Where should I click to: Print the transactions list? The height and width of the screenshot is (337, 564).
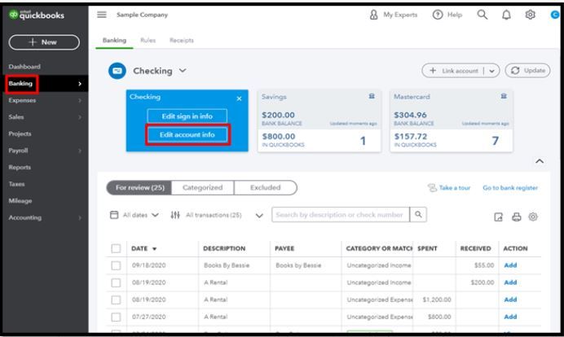pos(517,217)
